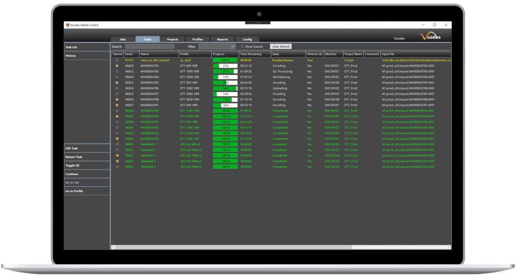Screen dimensions: 525x278
Task: Click the QC Processing state cell
Action: click(x=282, y=71)
